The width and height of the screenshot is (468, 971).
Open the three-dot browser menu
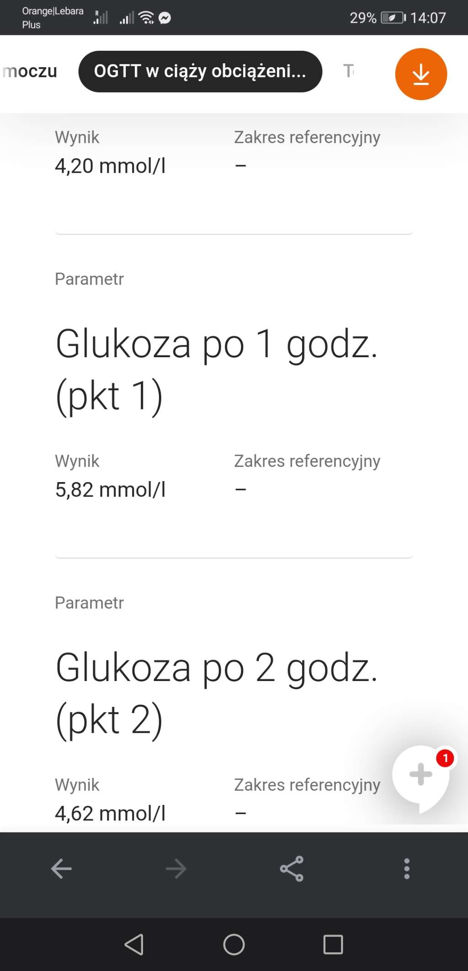click(x=407, y=869)
